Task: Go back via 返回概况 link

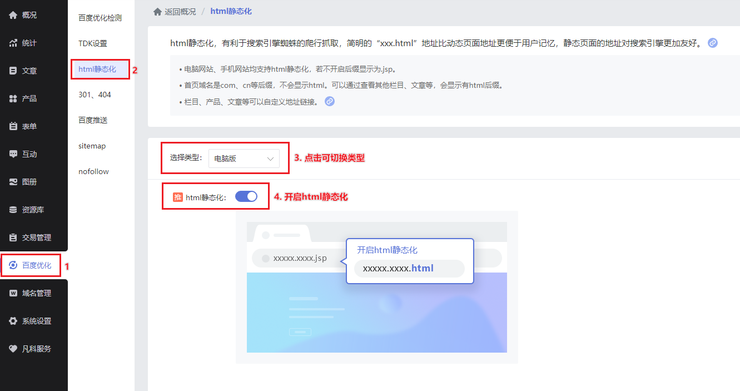Action: pyautogui.click(x=180, y=11)
